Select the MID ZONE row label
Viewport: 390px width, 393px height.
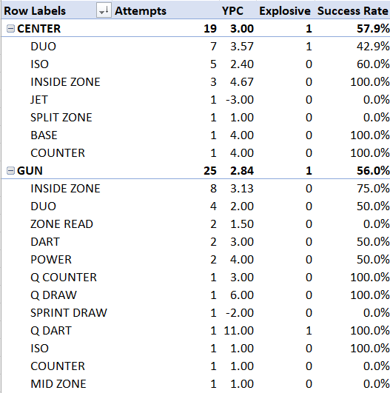58,384
